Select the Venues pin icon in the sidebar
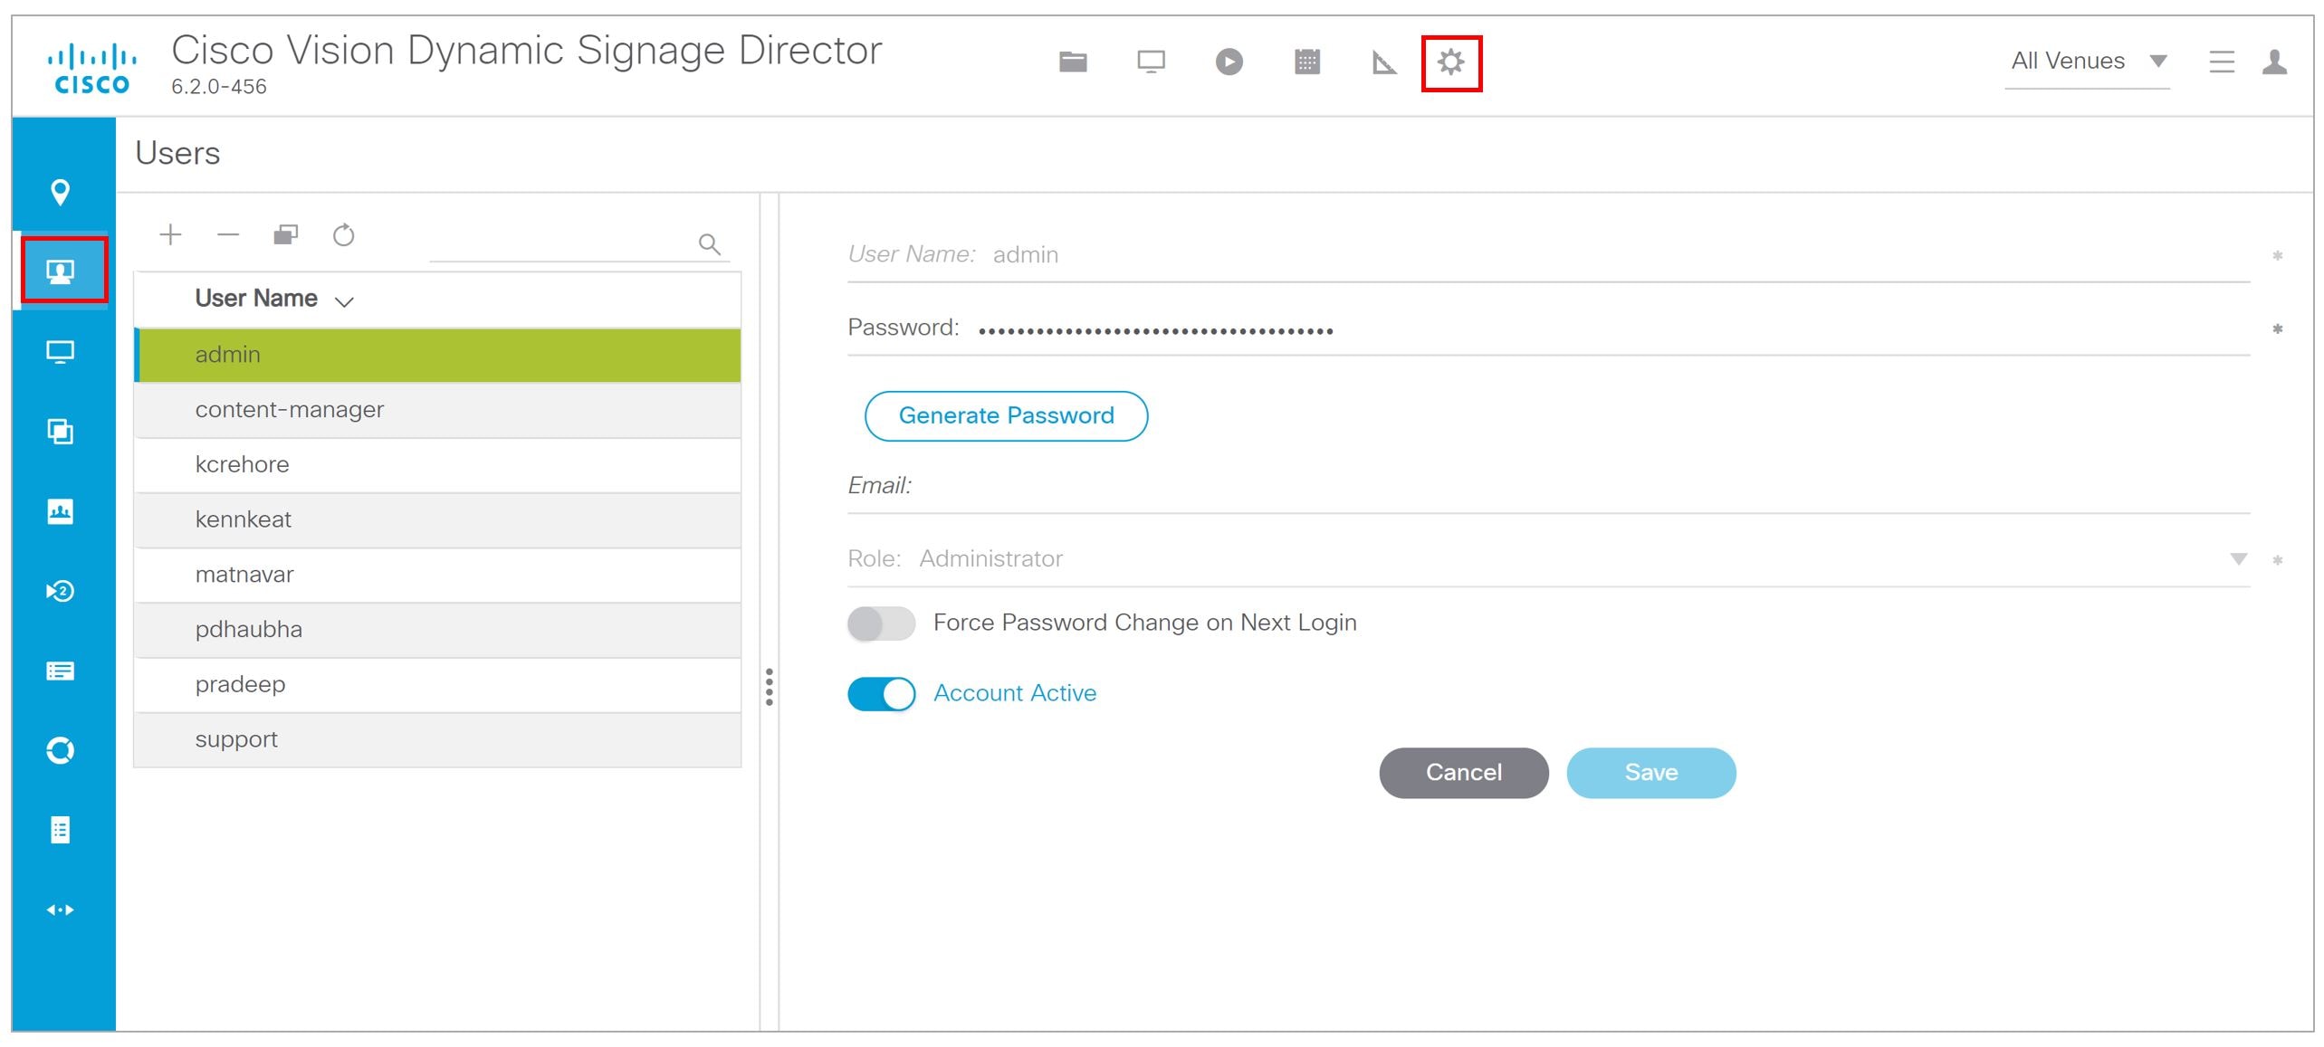2324x1047 pixels. (x=61, y=192)
